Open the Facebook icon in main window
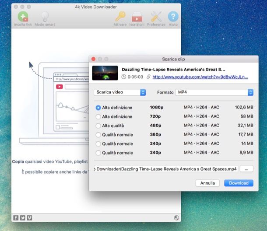Image resolution: width=267 pixels, height=231 pixels. (x=16, y=217)
